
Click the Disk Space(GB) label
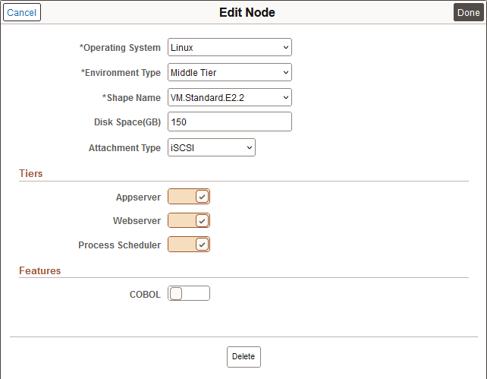pyautogui.click(x=127, y=122)
